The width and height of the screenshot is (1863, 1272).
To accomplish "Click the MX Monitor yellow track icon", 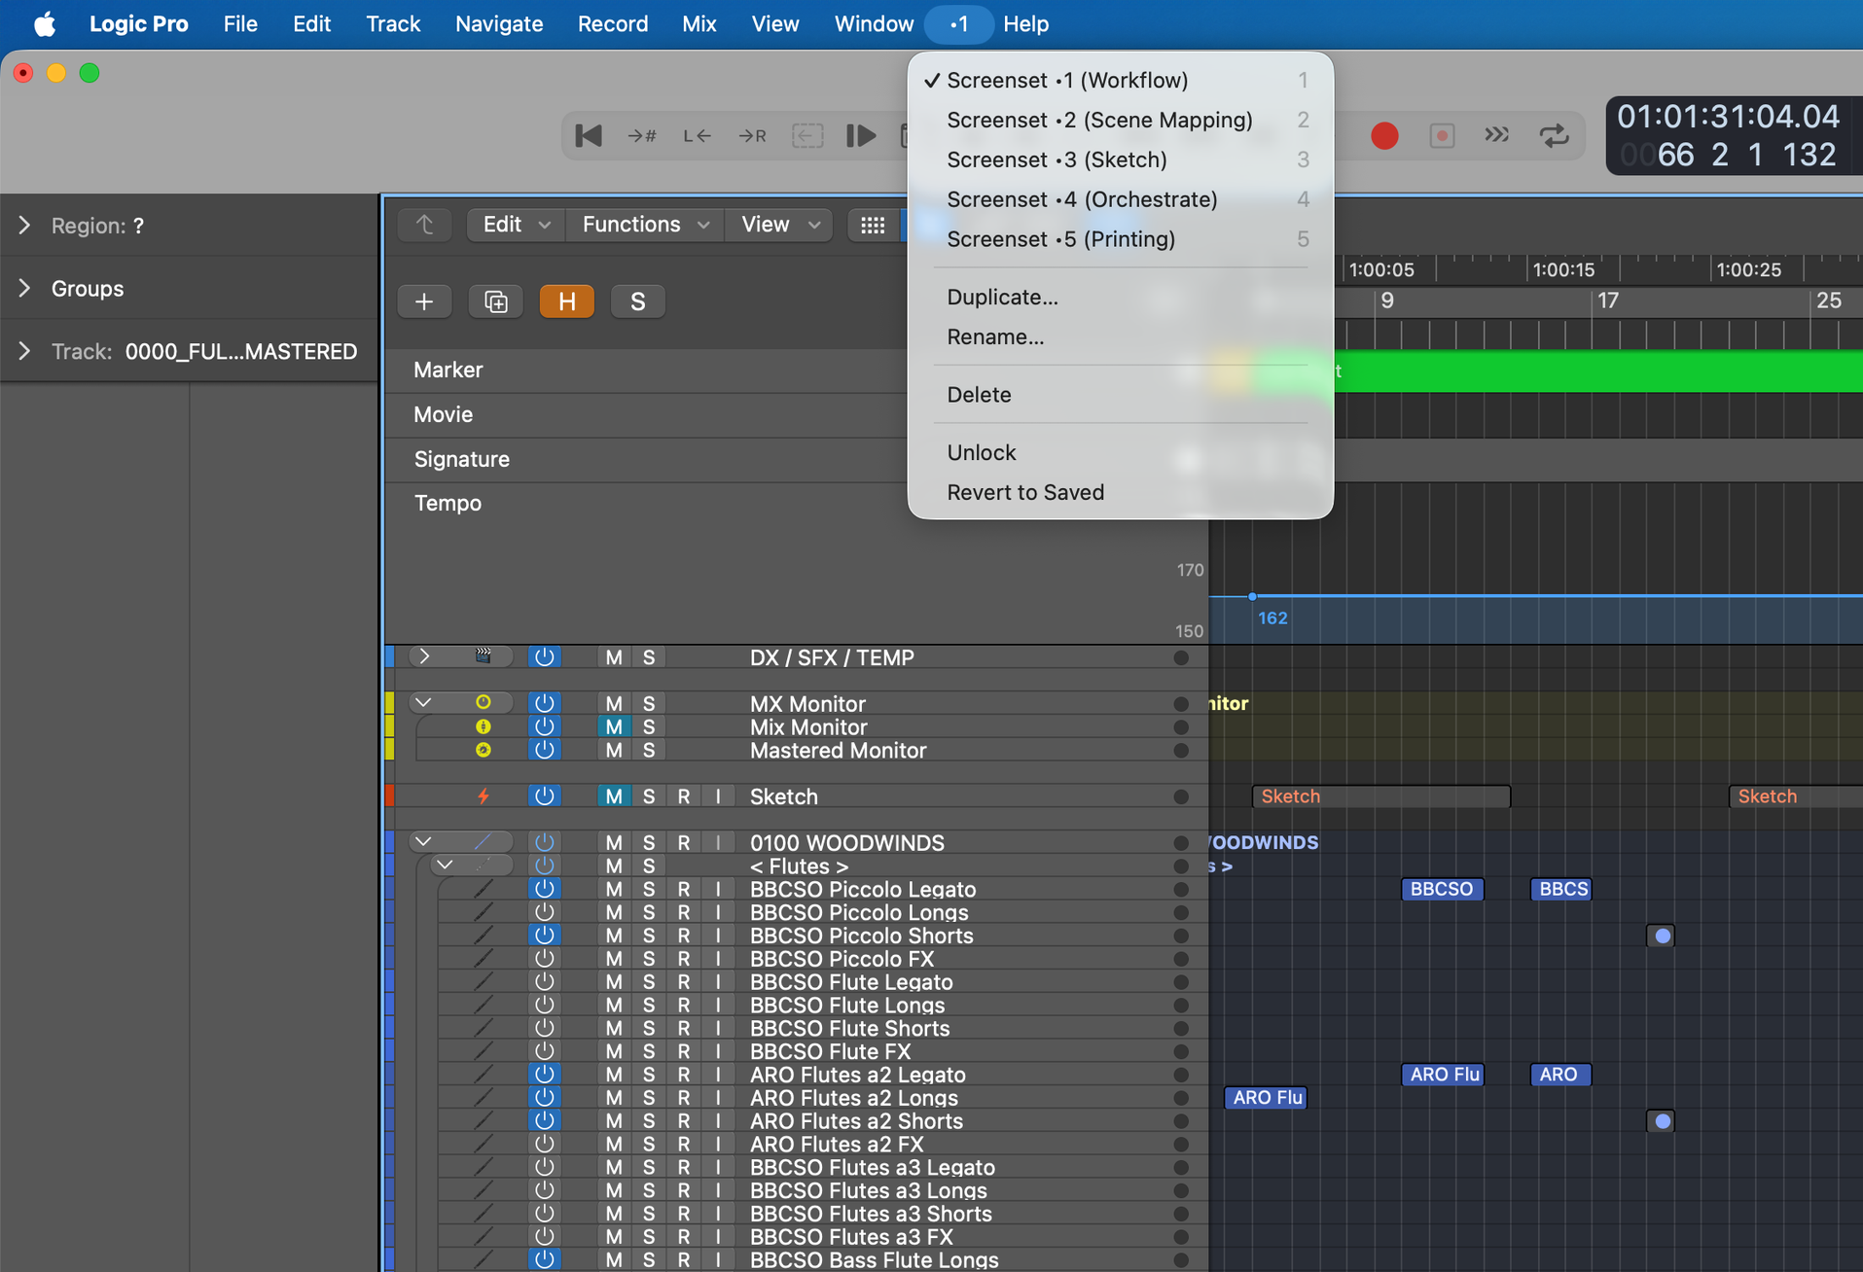I will pyautogui.click(x=483, y=702).
